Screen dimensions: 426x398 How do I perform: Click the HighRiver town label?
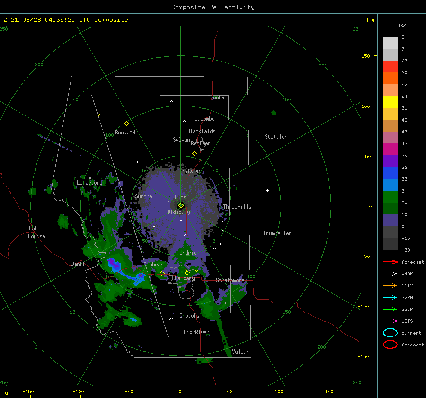click(x=196, y=332)
